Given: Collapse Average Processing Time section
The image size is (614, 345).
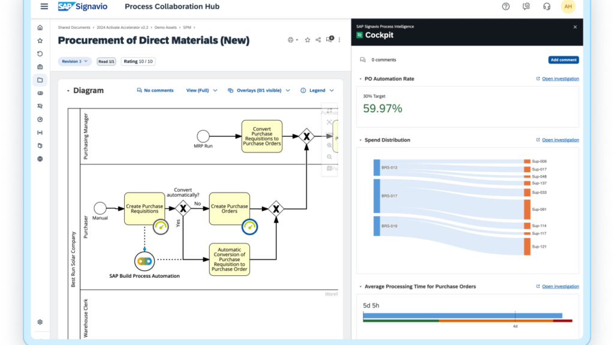Looking at the screenshot, I should (360, 287).
